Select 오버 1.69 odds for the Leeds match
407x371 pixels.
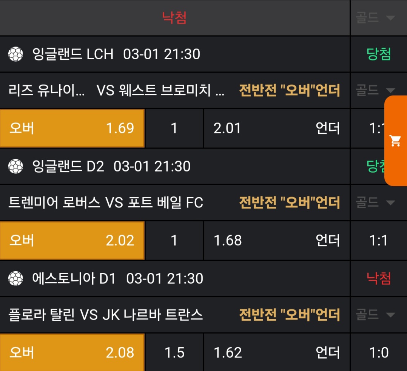pos(72,128)
